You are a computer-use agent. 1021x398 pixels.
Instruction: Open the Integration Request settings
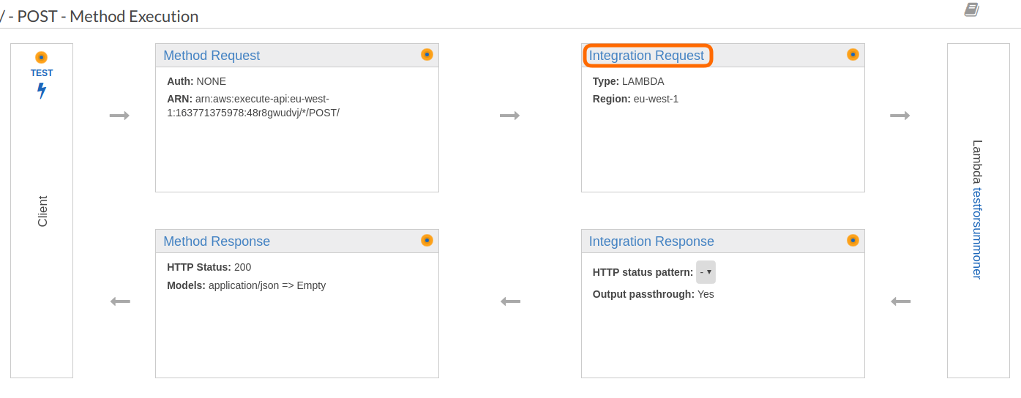coord(646,56)
